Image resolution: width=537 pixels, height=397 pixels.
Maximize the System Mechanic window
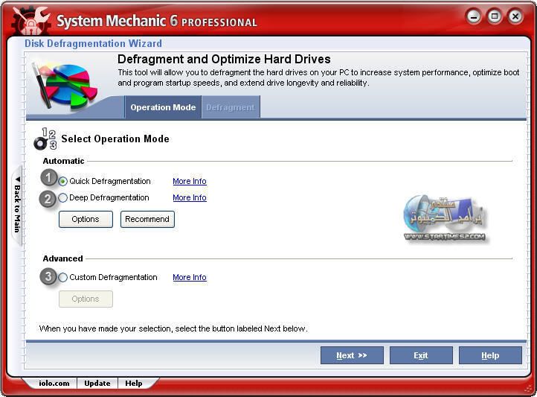coord(495,16)
